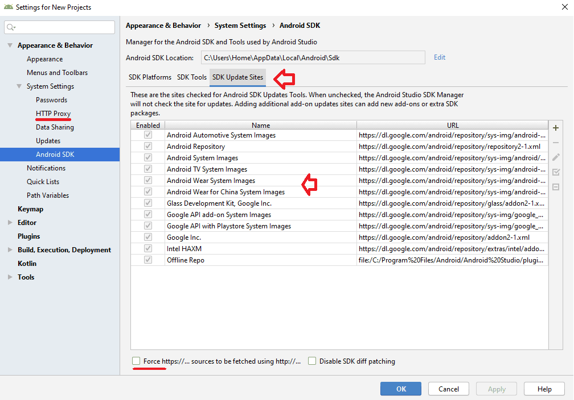This screenshot has width=574, height=400.
Task: Disable all update sites via the minus-box icon
Action: 556,187
